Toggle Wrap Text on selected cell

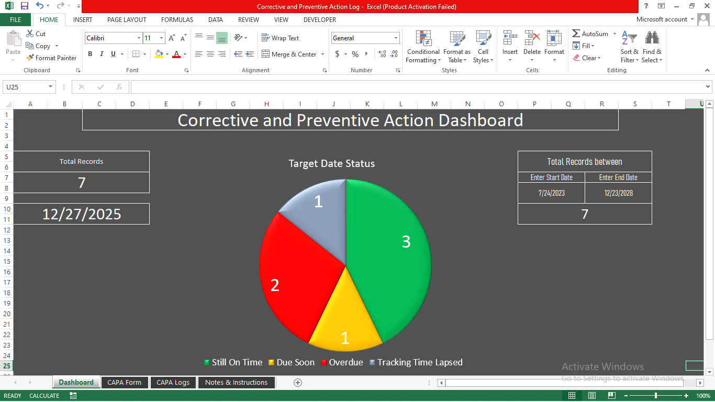(281, 38)
